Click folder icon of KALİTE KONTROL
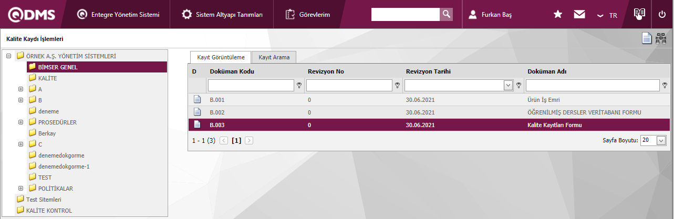 coord(20,210)
